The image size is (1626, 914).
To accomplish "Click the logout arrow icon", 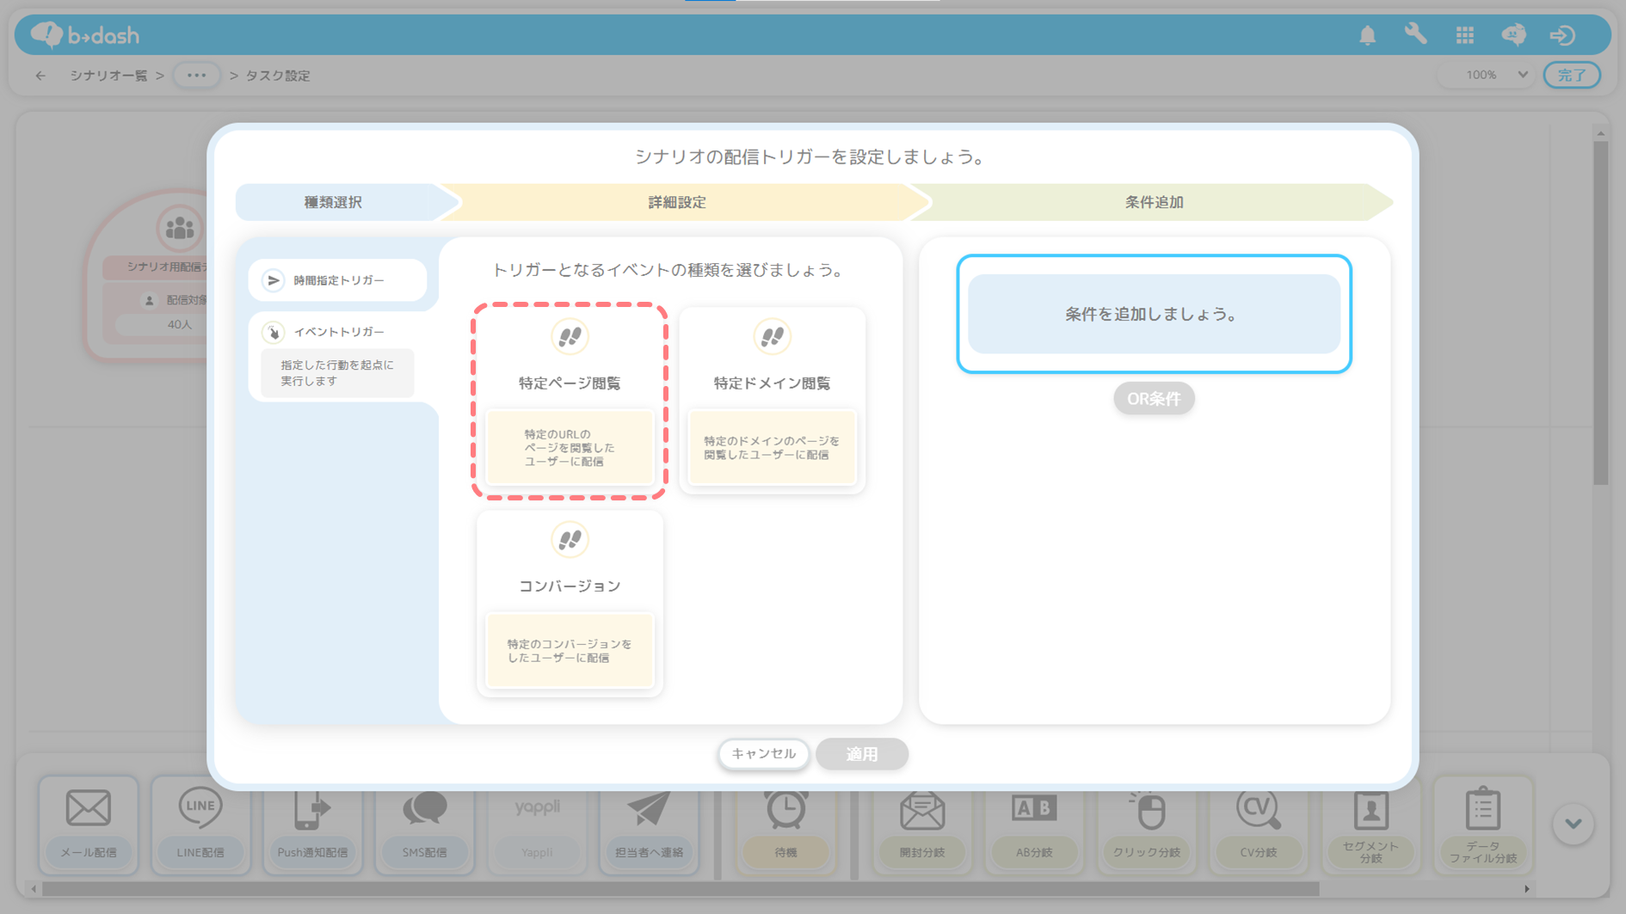I will (1562, 35).
